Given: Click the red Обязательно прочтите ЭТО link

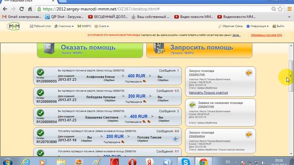Looking at the screenshot, I should (266, 35).
